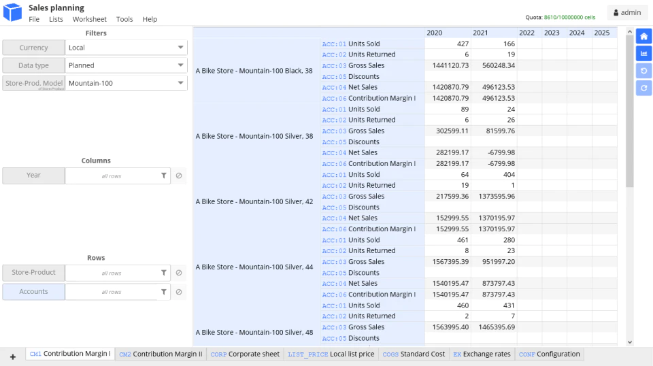Click cell value 1441120.73
This screenshot has height=366, width=653.
[448, 65]
